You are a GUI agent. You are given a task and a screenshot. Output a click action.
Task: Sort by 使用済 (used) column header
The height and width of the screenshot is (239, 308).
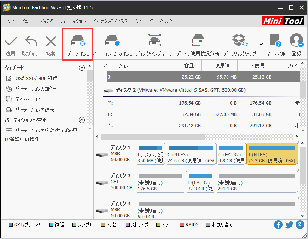click(x=220, y=65)
